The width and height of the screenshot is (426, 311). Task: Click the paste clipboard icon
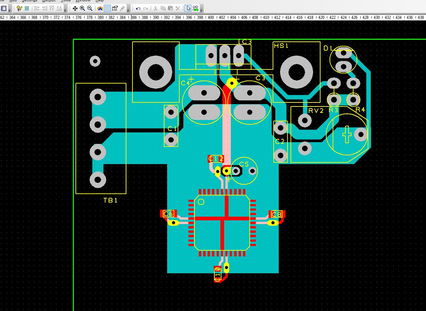pos(171,8)
